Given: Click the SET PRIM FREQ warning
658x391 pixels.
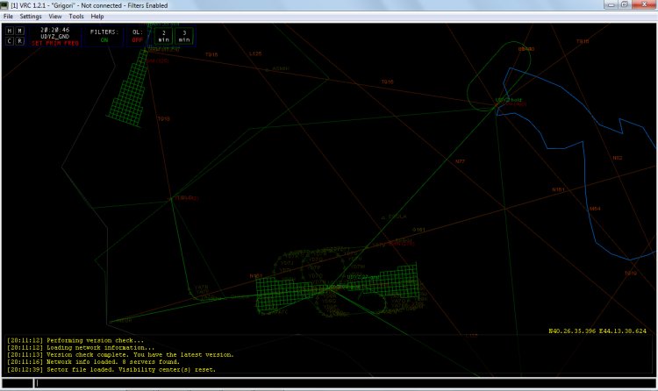Looking at the screenshot, I should (x=55, y=43).
